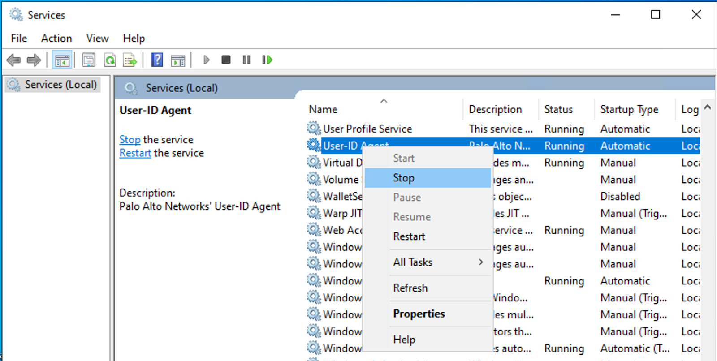
Task: Click the Automatic startup type of User-ID Agent
Action: pos(625,146)
